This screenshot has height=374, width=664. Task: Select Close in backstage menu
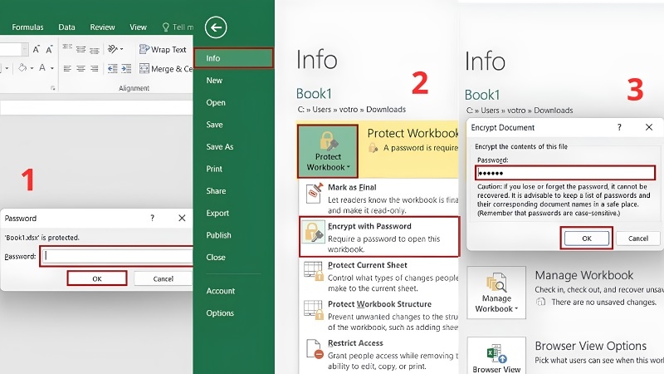click(216, 257)
